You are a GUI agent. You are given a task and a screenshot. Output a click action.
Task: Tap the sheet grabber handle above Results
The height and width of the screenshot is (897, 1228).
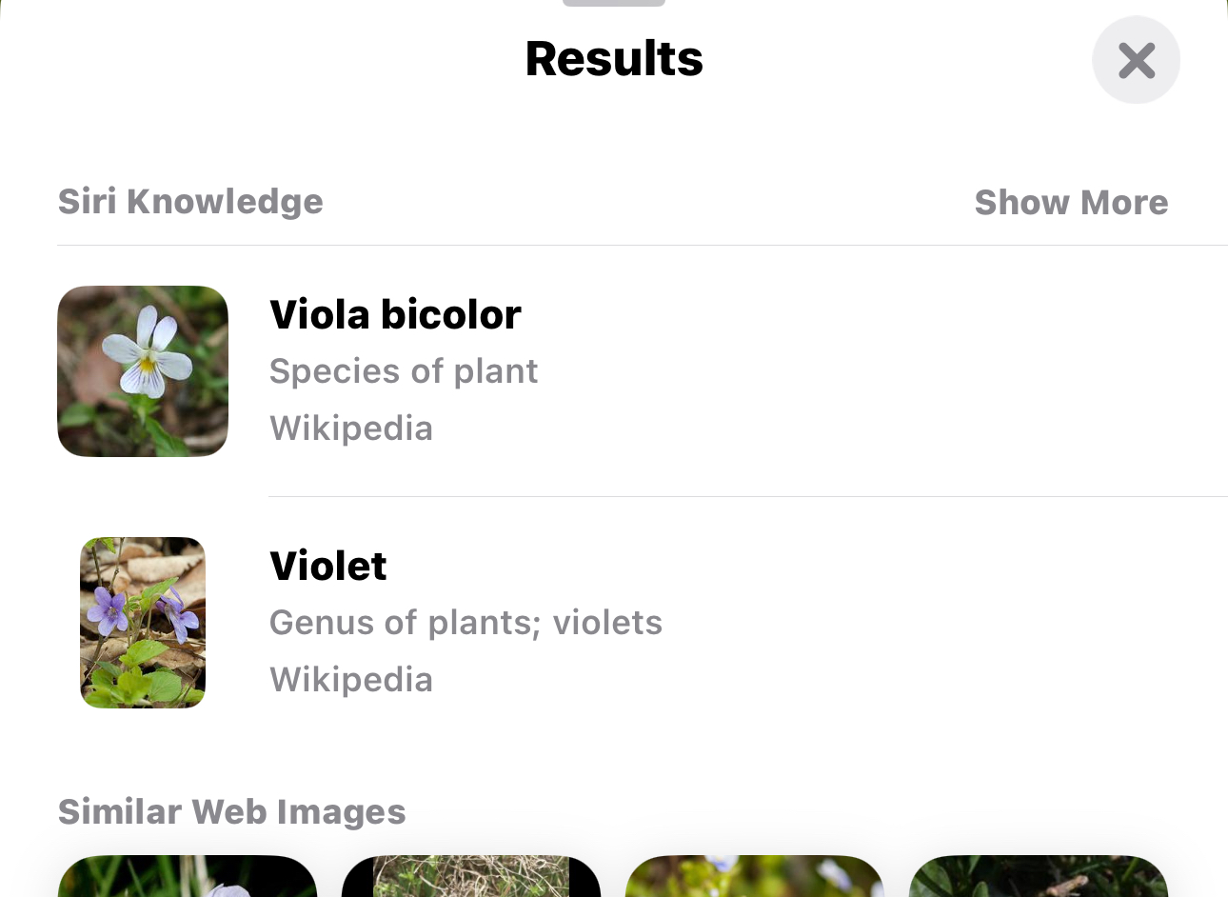614,3
